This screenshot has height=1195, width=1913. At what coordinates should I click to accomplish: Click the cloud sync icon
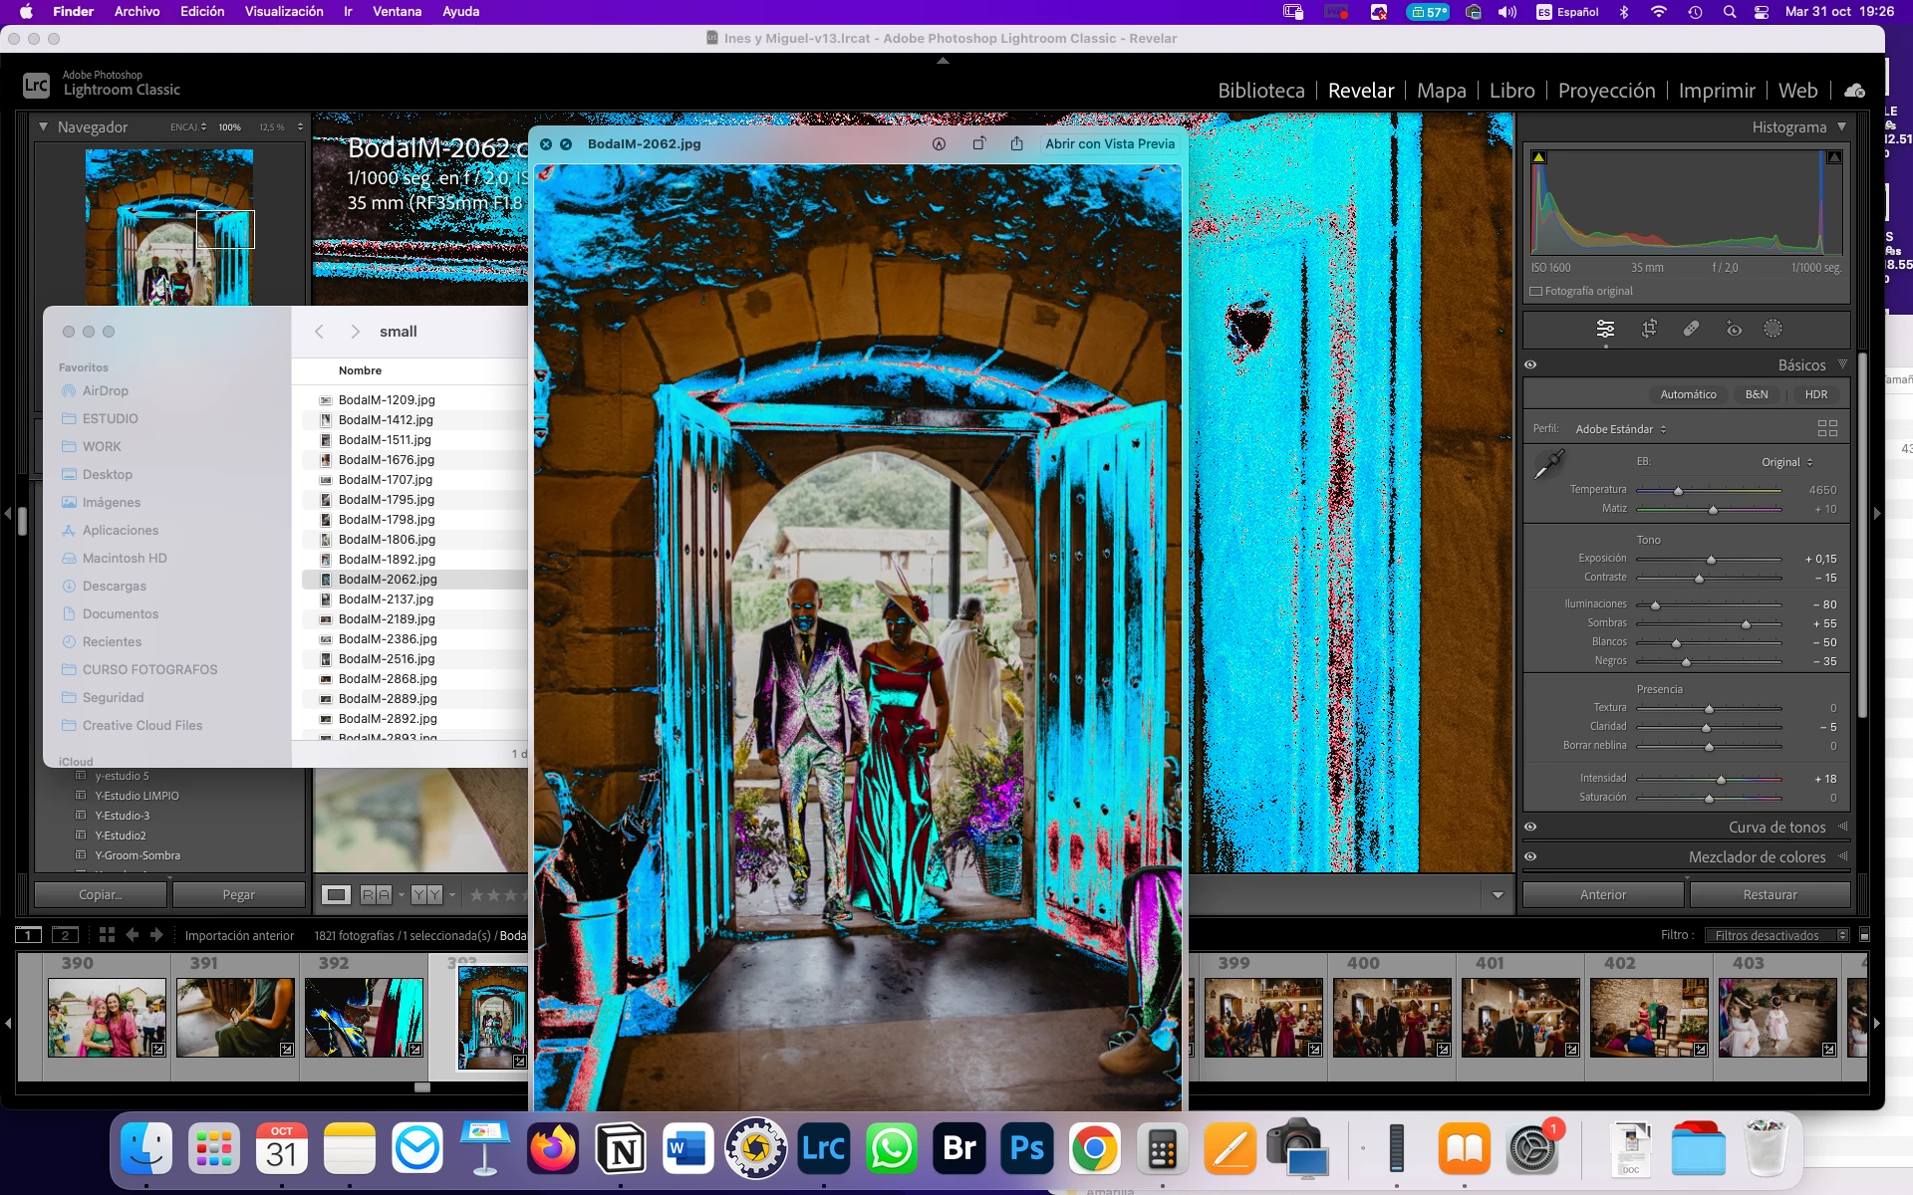coord(1854,91)
